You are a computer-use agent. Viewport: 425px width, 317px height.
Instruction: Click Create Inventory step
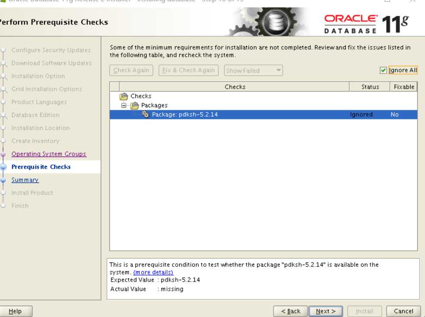pos(35,141)
